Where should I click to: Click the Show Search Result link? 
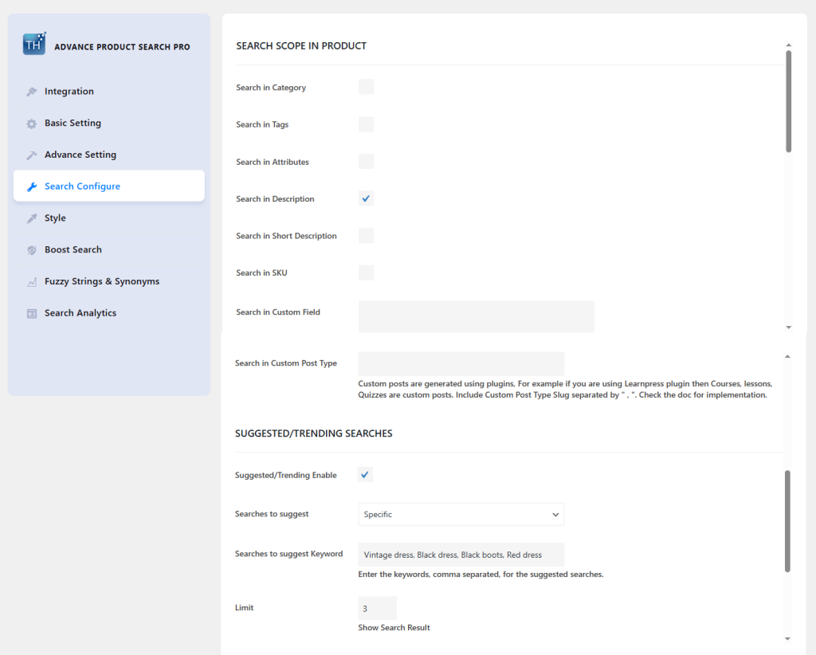click(394, 627)
